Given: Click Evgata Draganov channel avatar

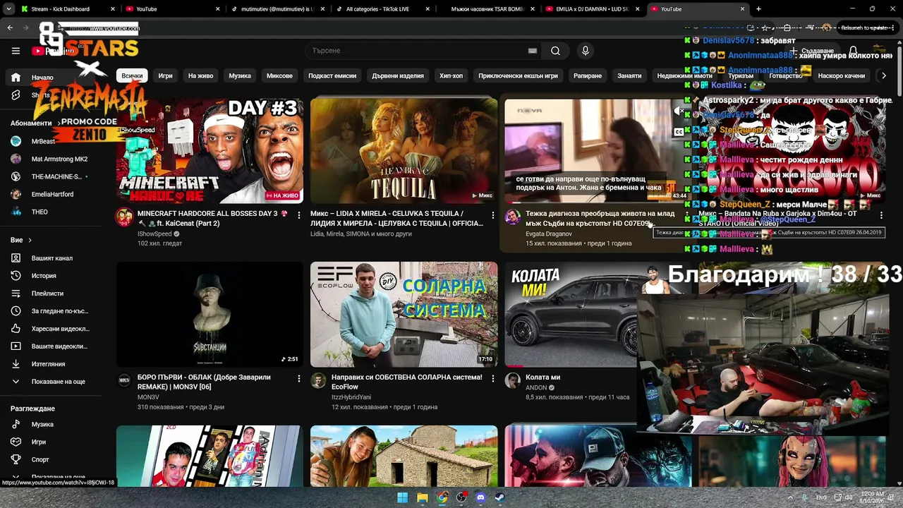Looking at the screenshot, I should [513, 217].
